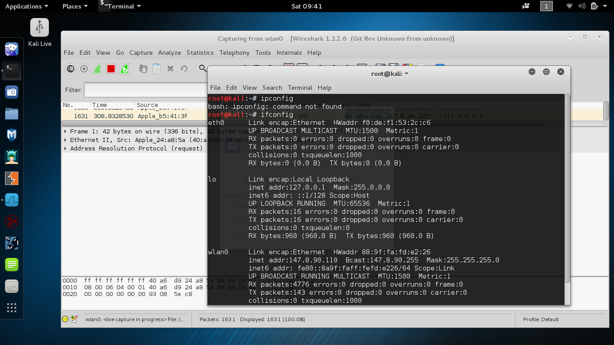Open Tweak Tool settings from dock
The height and width of the screenshot is (345, 614).
click(12, 286)
